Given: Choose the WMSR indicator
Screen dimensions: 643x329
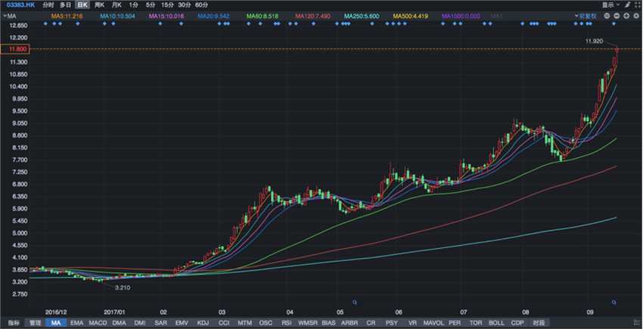Looking at the screenshot, I should 308,323.
